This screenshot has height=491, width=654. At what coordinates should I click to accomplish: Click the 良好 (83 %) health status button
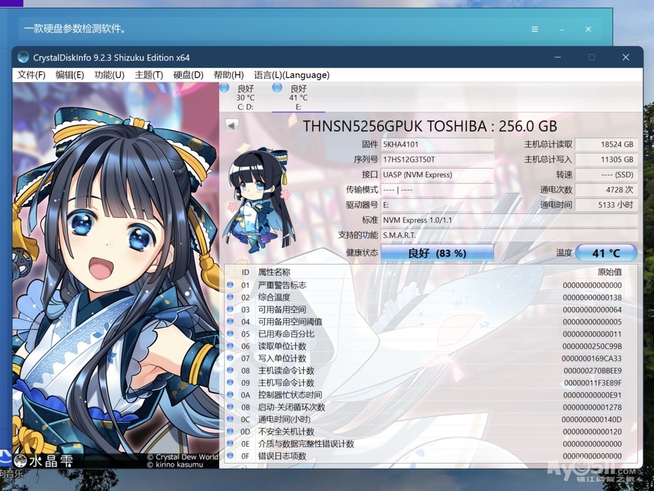(437, 253)
